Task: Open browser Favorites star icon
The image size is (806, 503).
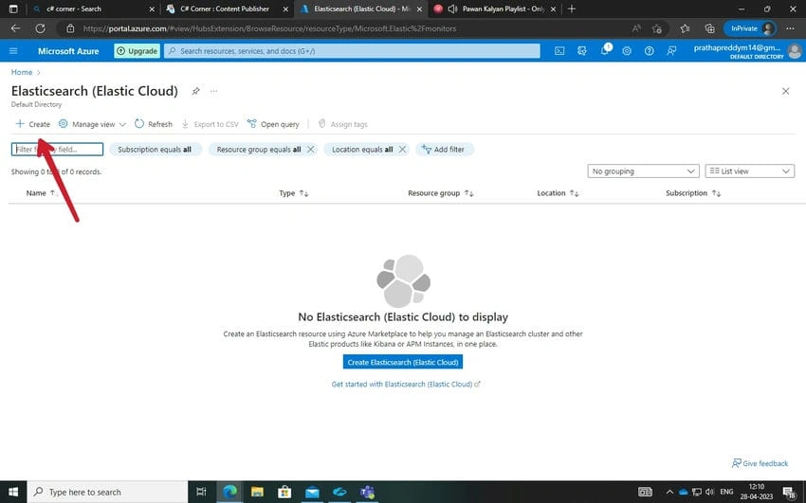Action: pyautogui.click(x=685, y=28)
